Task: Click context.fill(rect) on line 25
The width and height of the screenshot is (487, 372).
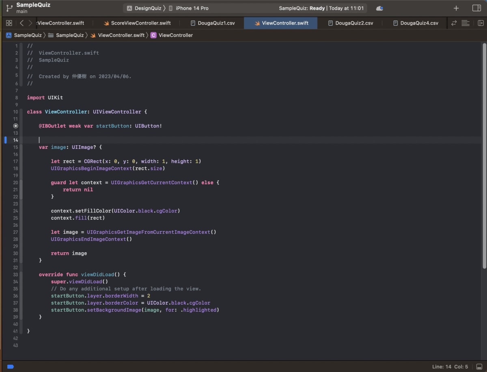Action: tap(78, 218)
